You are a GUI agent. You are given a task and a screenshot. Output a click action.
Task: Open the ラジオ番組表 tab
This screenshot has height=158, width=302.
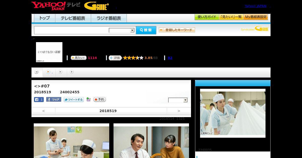coord(109,18)
